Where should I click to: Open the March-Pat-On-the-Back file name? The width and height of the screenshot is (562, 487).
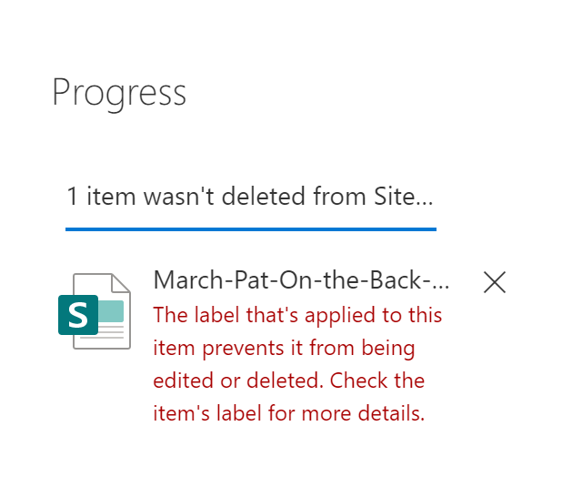(301, 279)
